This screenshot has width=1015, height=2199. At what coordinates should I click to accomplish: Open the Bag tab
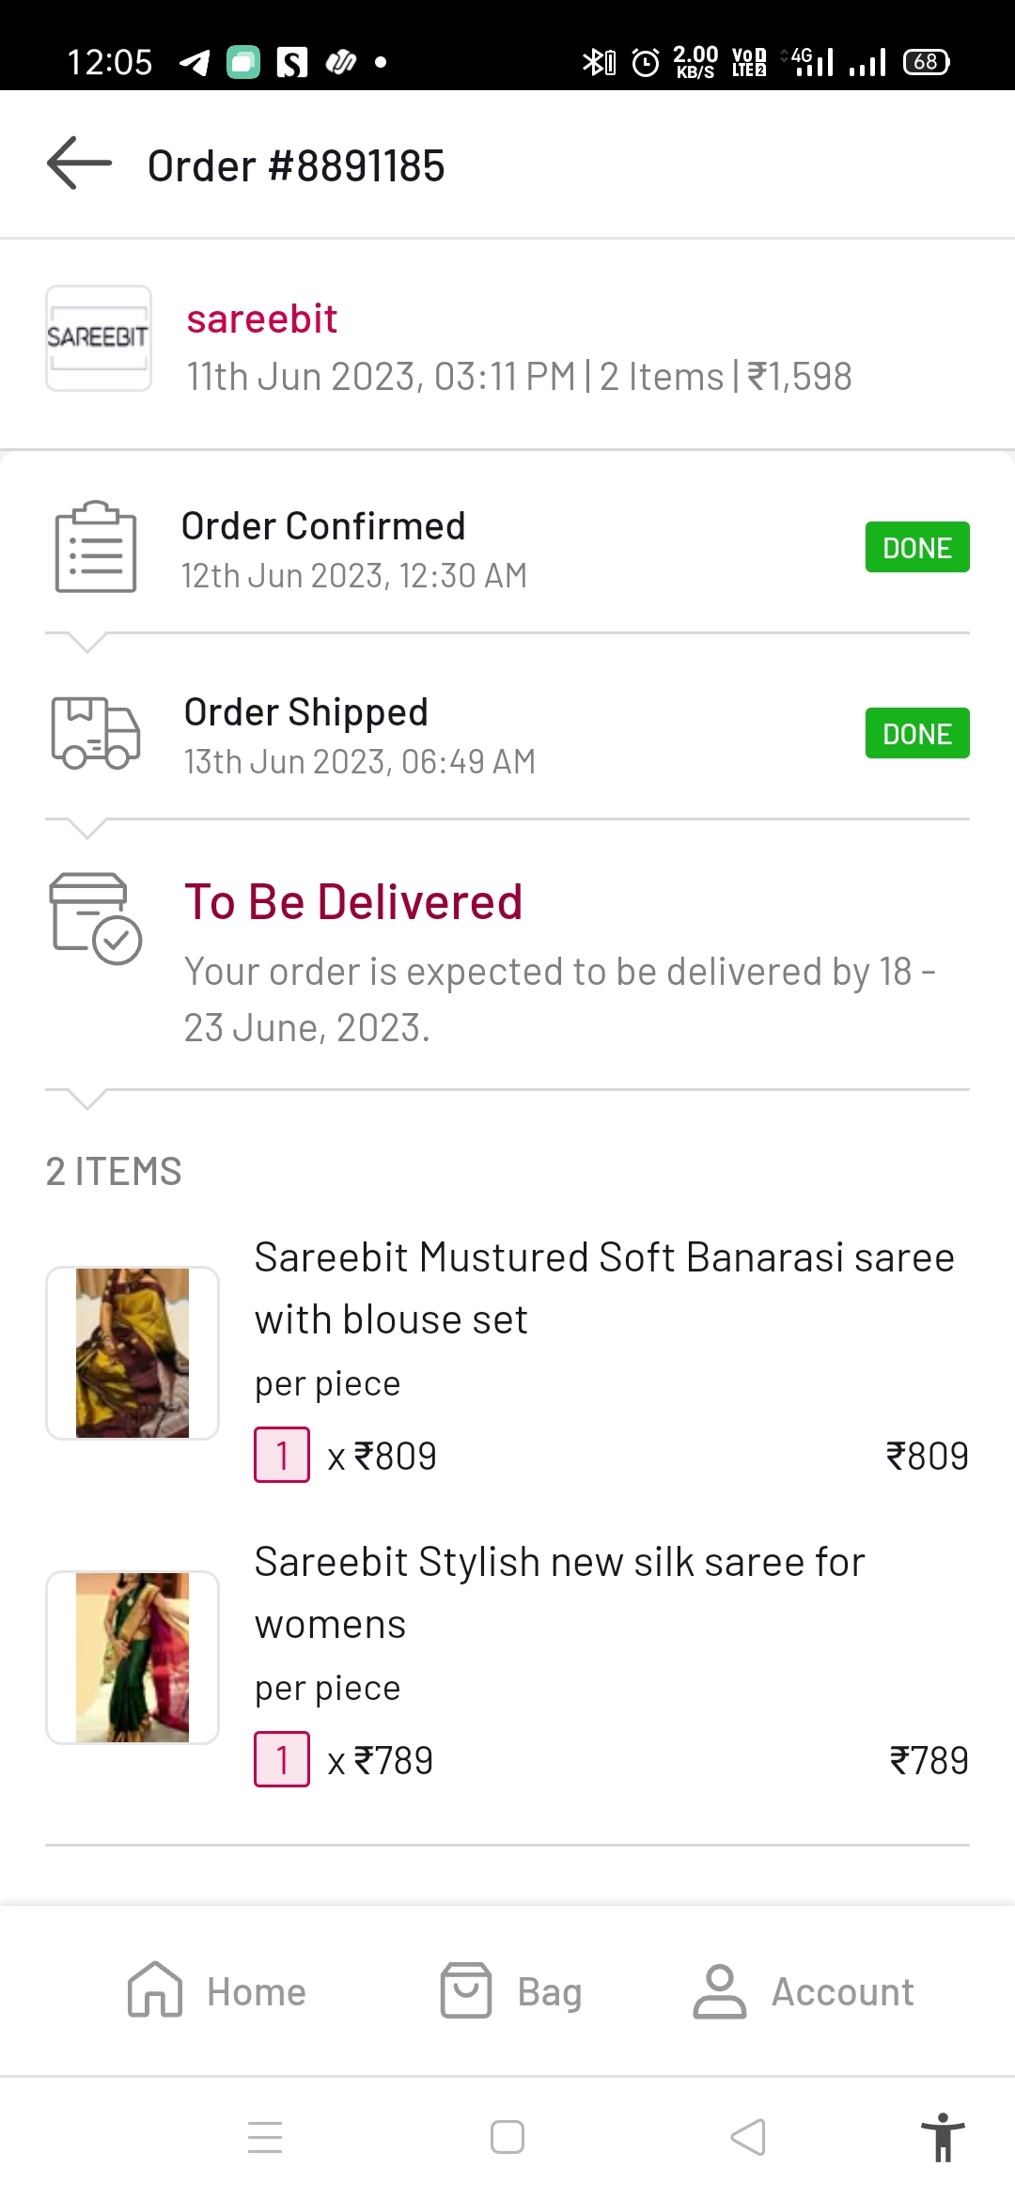(512, 1990)
